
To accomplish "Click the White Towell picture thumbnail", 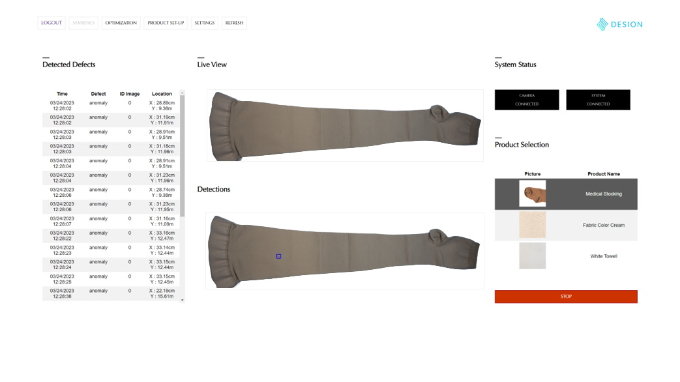I will coord(533,256).
